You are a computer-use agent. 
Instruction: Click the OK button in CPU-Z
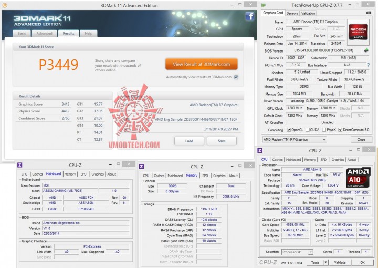(362, 262)
